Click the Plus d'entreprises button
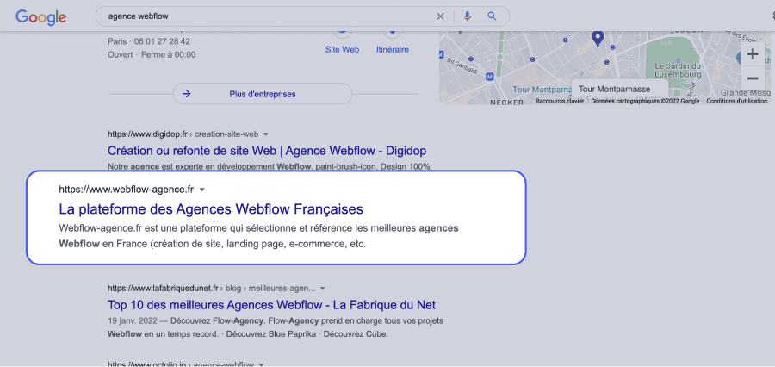This screenshot has width=775, height=367. (263, 94)
